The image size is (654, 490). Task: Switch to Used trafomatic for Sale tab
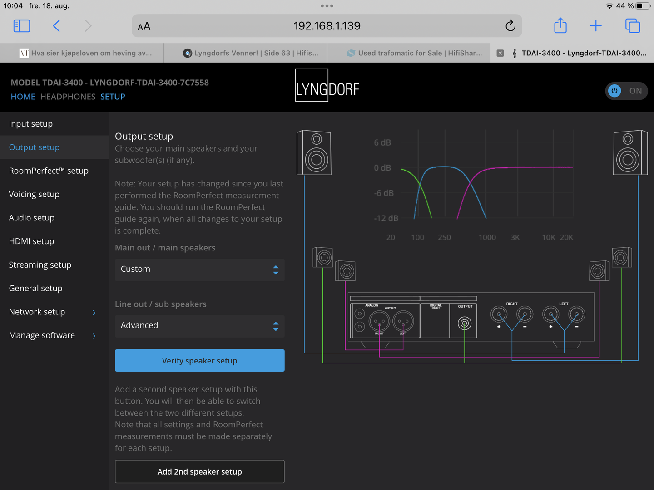point(409,53)
